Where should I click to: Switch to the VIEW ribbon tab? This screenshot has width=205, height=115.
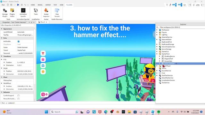click(x=61, y=5)
